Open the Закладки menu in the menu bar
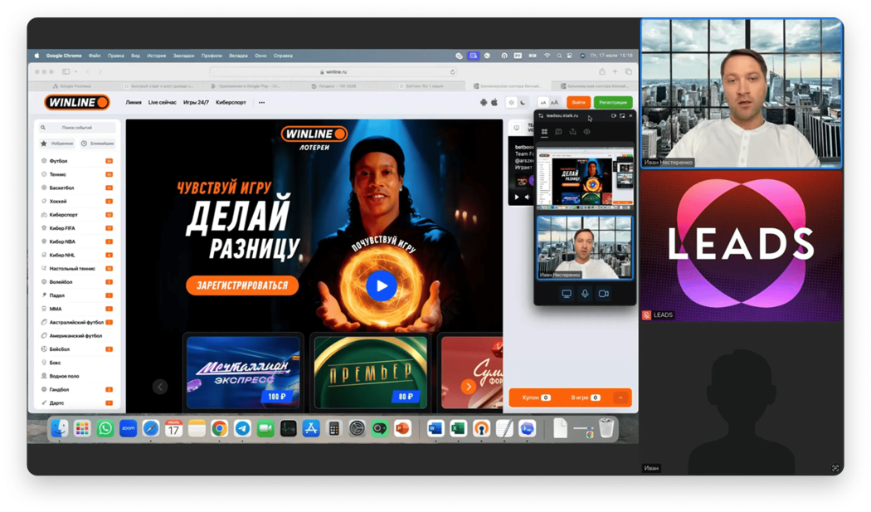This screenshot has width=871, height=512. tap(184, 56)
